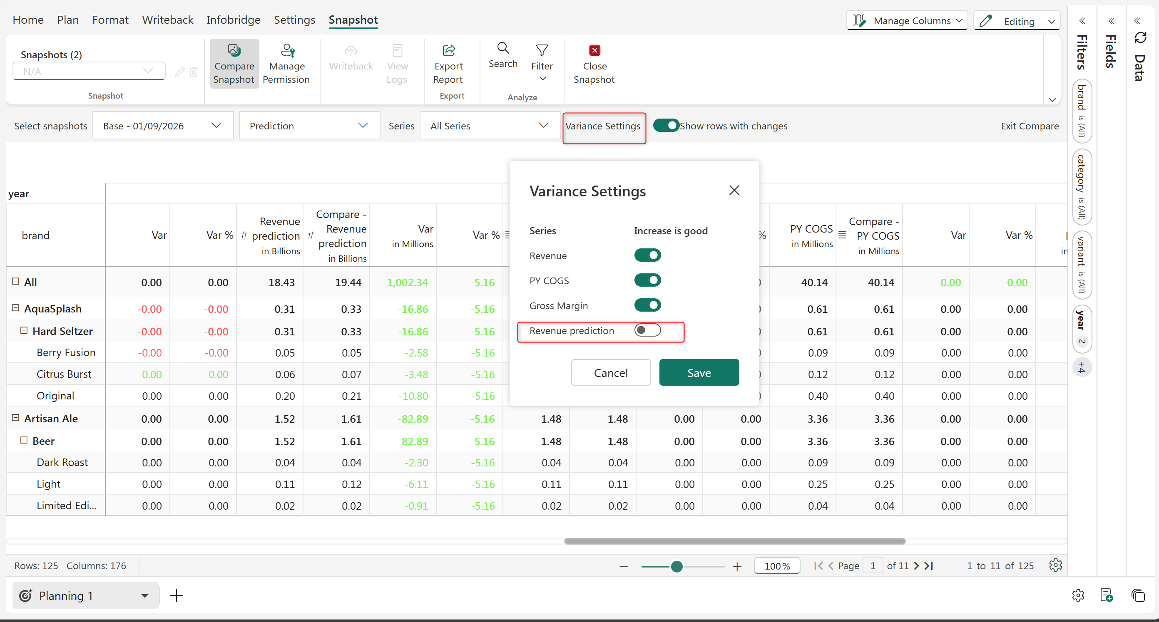Click the Compare Snapshot icon

[234, 50]
